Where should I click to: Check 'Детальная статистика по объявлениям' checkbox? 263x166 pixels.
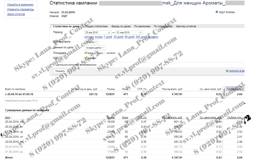54,65
